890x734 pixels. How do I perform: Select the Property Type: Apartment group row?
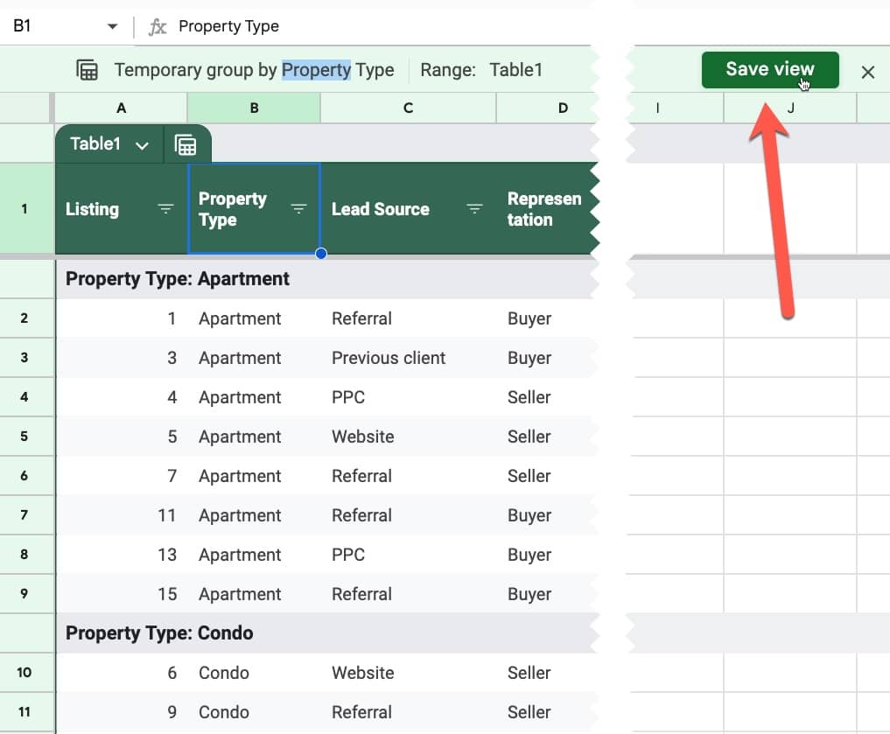coord(327,279)
